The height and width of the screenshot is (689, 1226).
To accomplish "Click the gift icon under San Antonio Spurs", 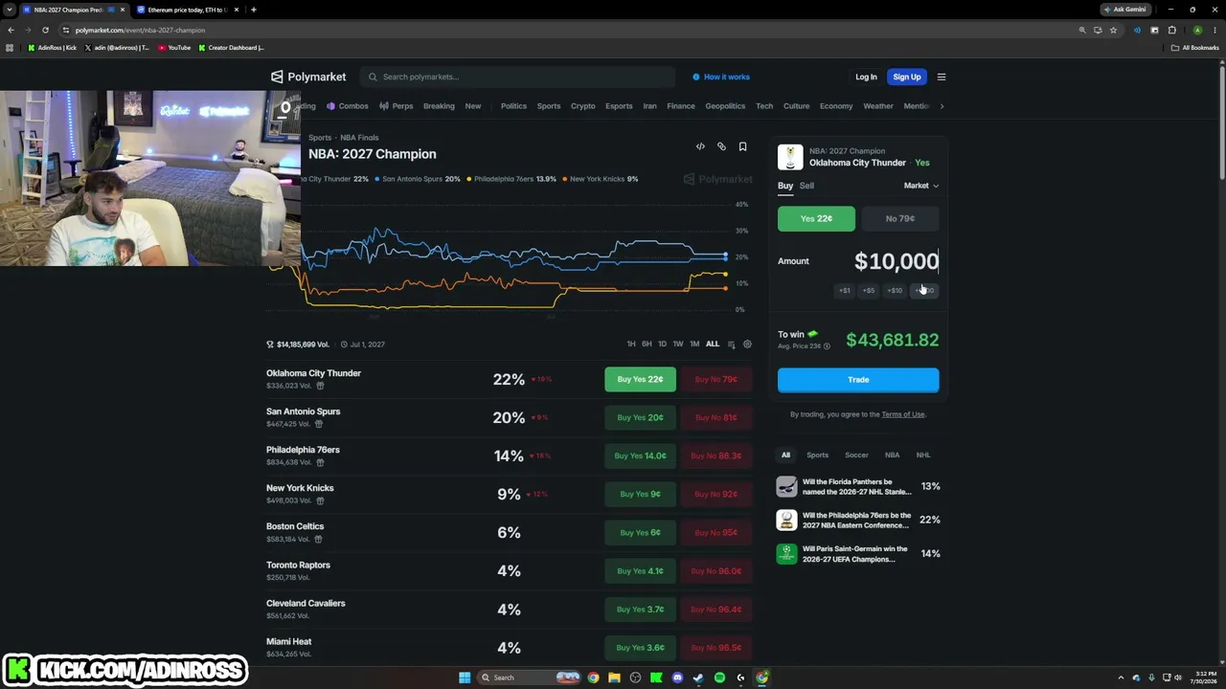I will point(320,424).
